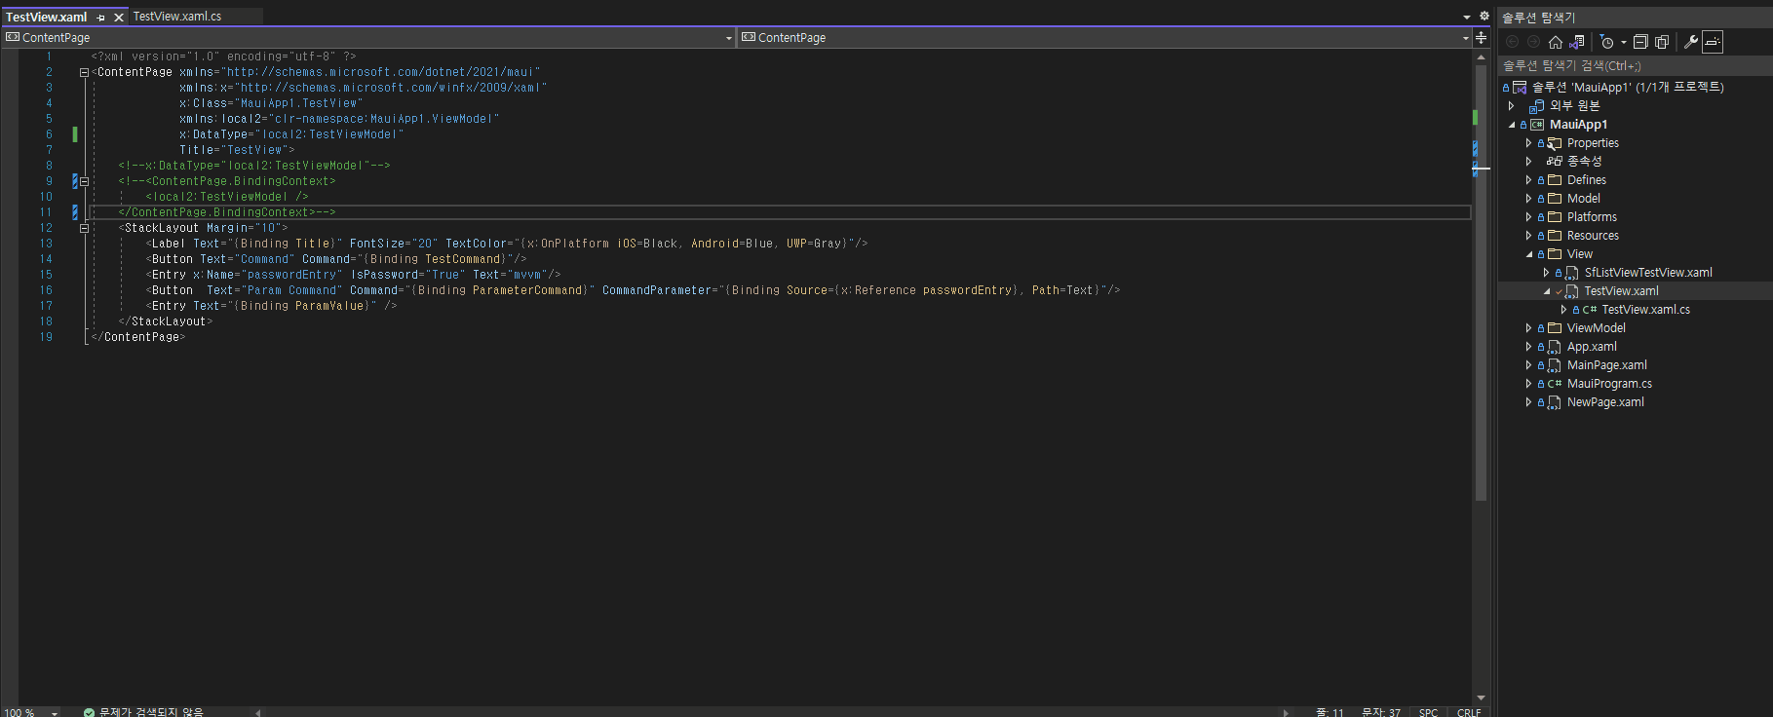
Task: Click the MauiApp1 project icon
Action: coord(1537,125)
